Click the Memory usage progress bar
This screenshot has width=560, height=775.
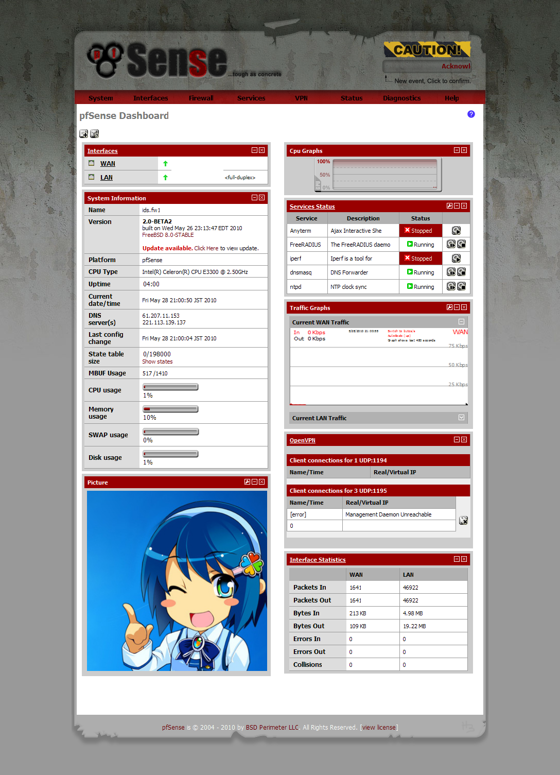(x=170, y=409)
